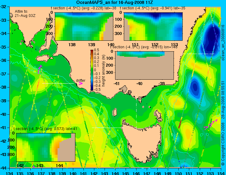Click the 134 longitude axis label

coord(10,173)
